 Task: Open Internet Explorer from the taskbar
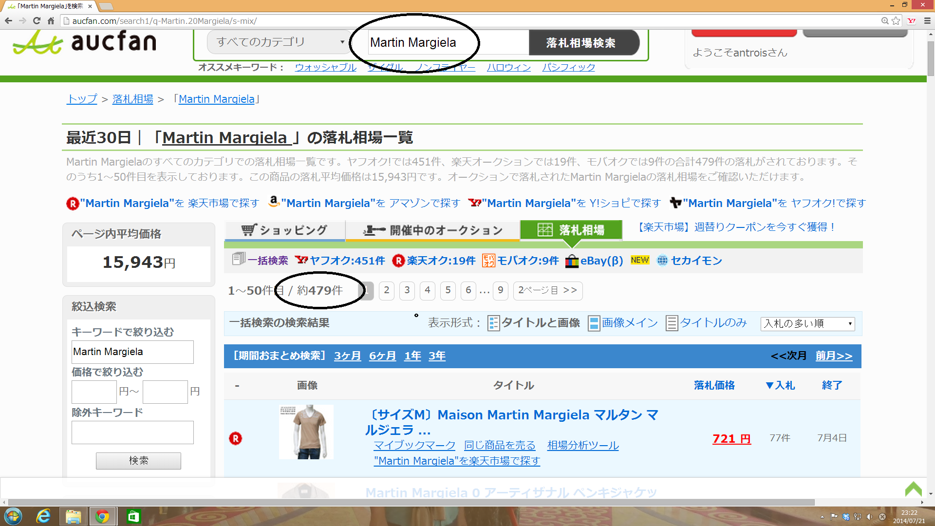pyautogui.click(x=43, y=516)
